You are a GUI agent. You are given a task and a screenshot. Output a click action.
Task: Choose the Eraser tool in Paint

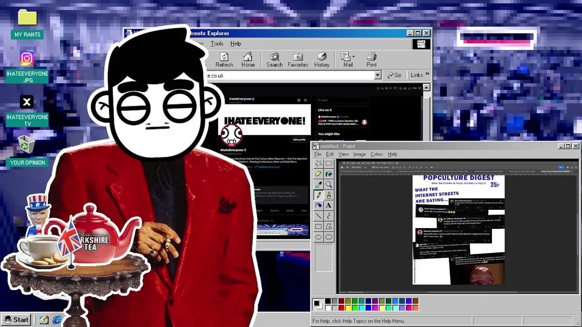click(x=318, y=174)
